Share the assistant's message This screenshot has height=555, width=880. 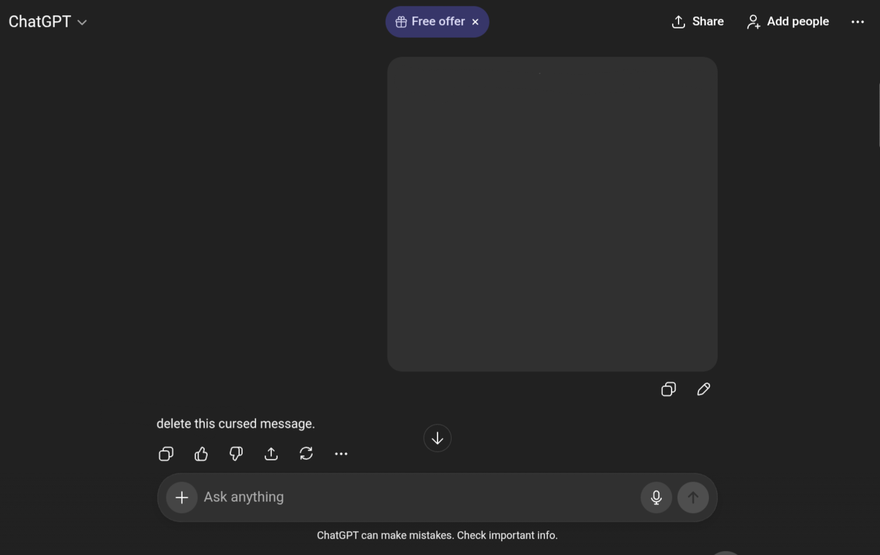pyautogui.click(x=271, y=454)
